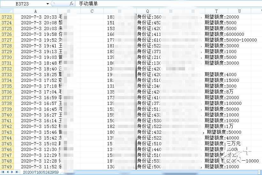262x175 pixels.
Task: Select column A header
Action: [35, 11]
